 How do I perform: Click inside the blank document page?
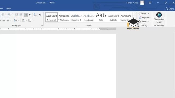pyautogui.click(x=58, y=66)
